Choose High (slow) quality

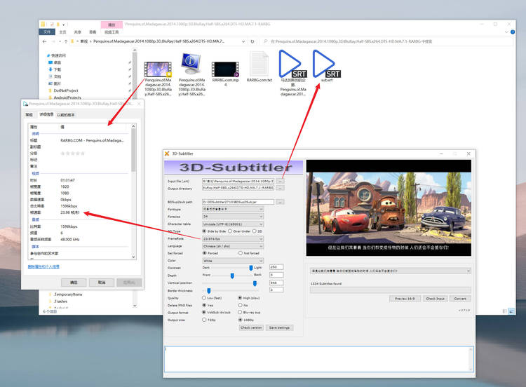tap(240, 298)
